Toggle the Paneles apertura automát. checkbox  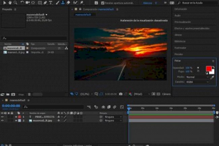103,3
